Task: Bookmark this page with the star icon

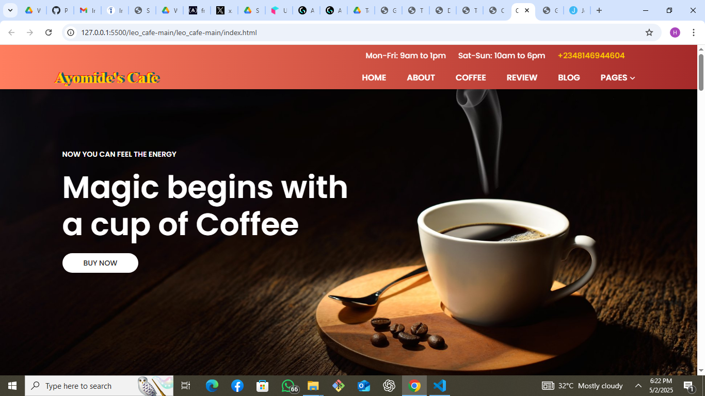Action: pyautogui.click(x=649, y=32)
